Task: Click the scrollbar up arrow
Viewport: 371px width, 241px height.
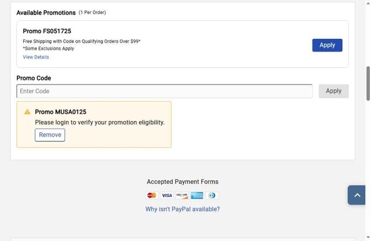Action: coord(368,3)
